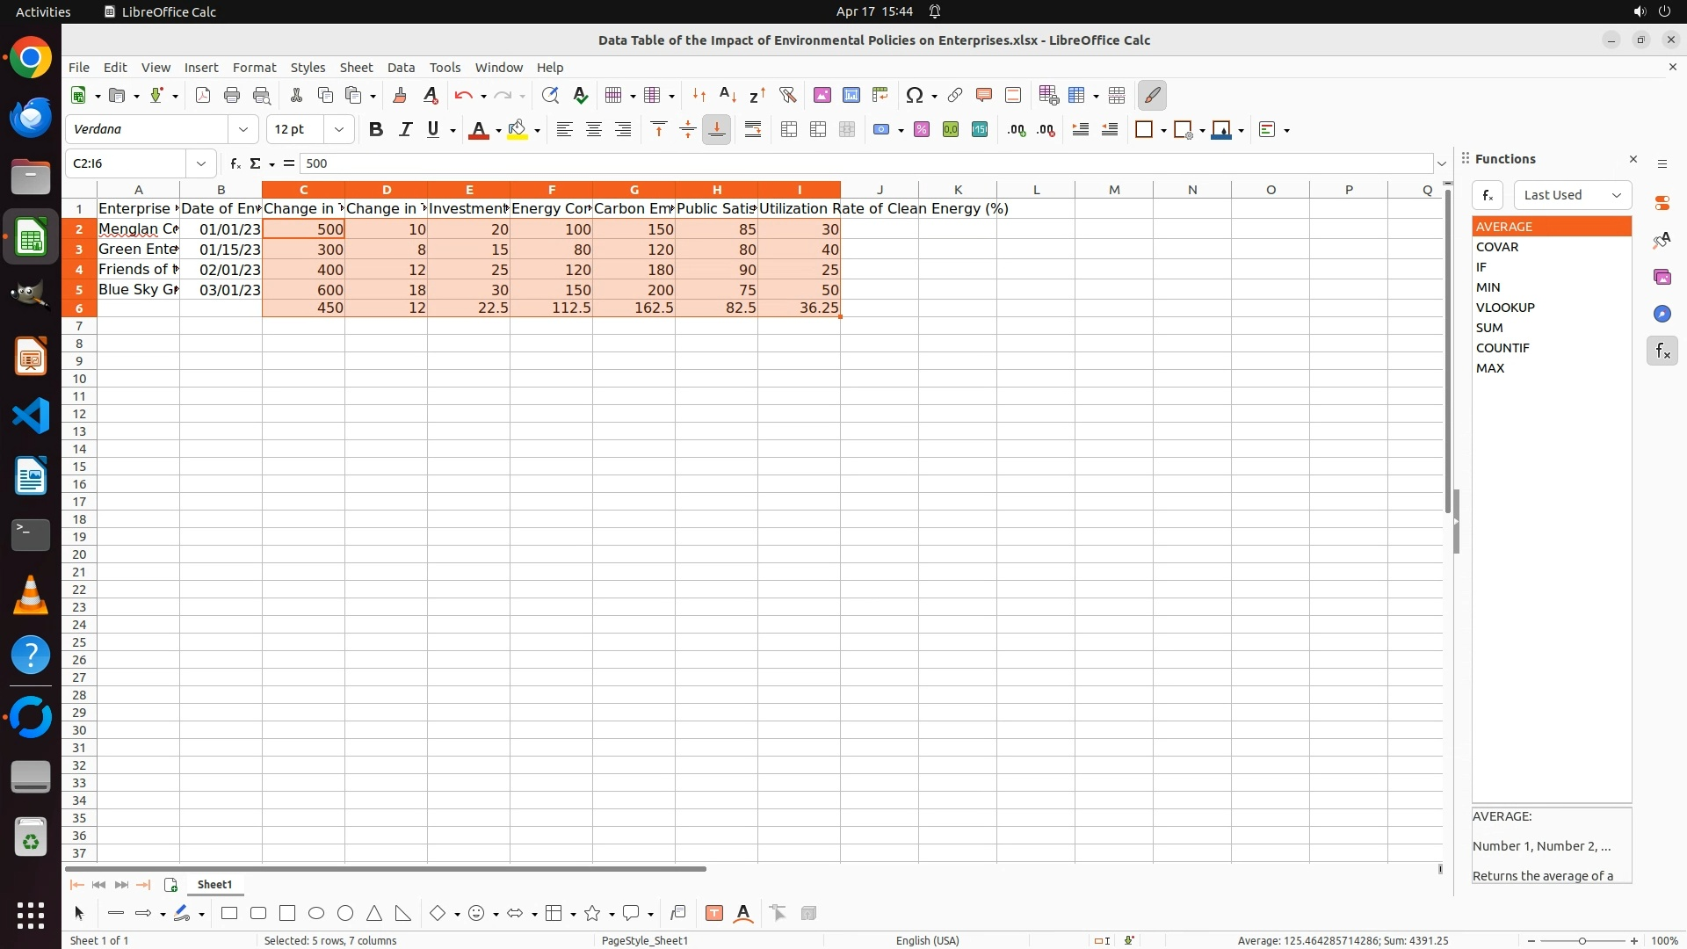Click the background color swatch button
This screenshot has width=1687, height=949.
pos(518,129)
